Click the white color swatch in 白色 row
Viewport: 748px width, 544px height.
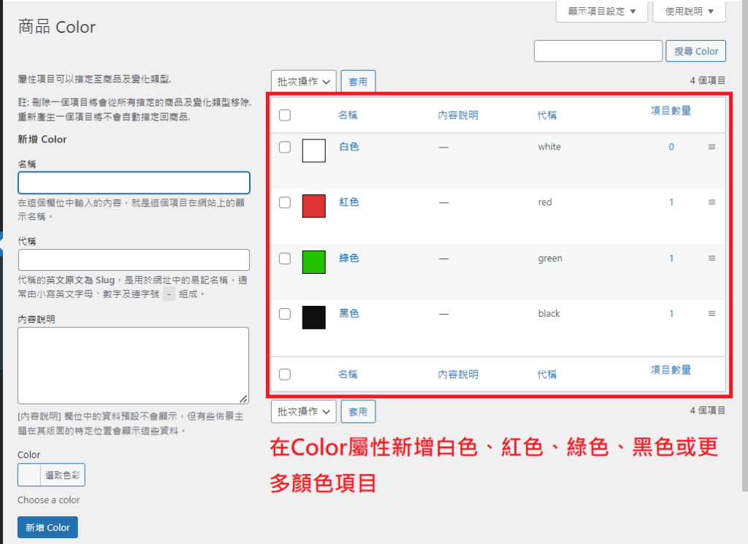313,150
